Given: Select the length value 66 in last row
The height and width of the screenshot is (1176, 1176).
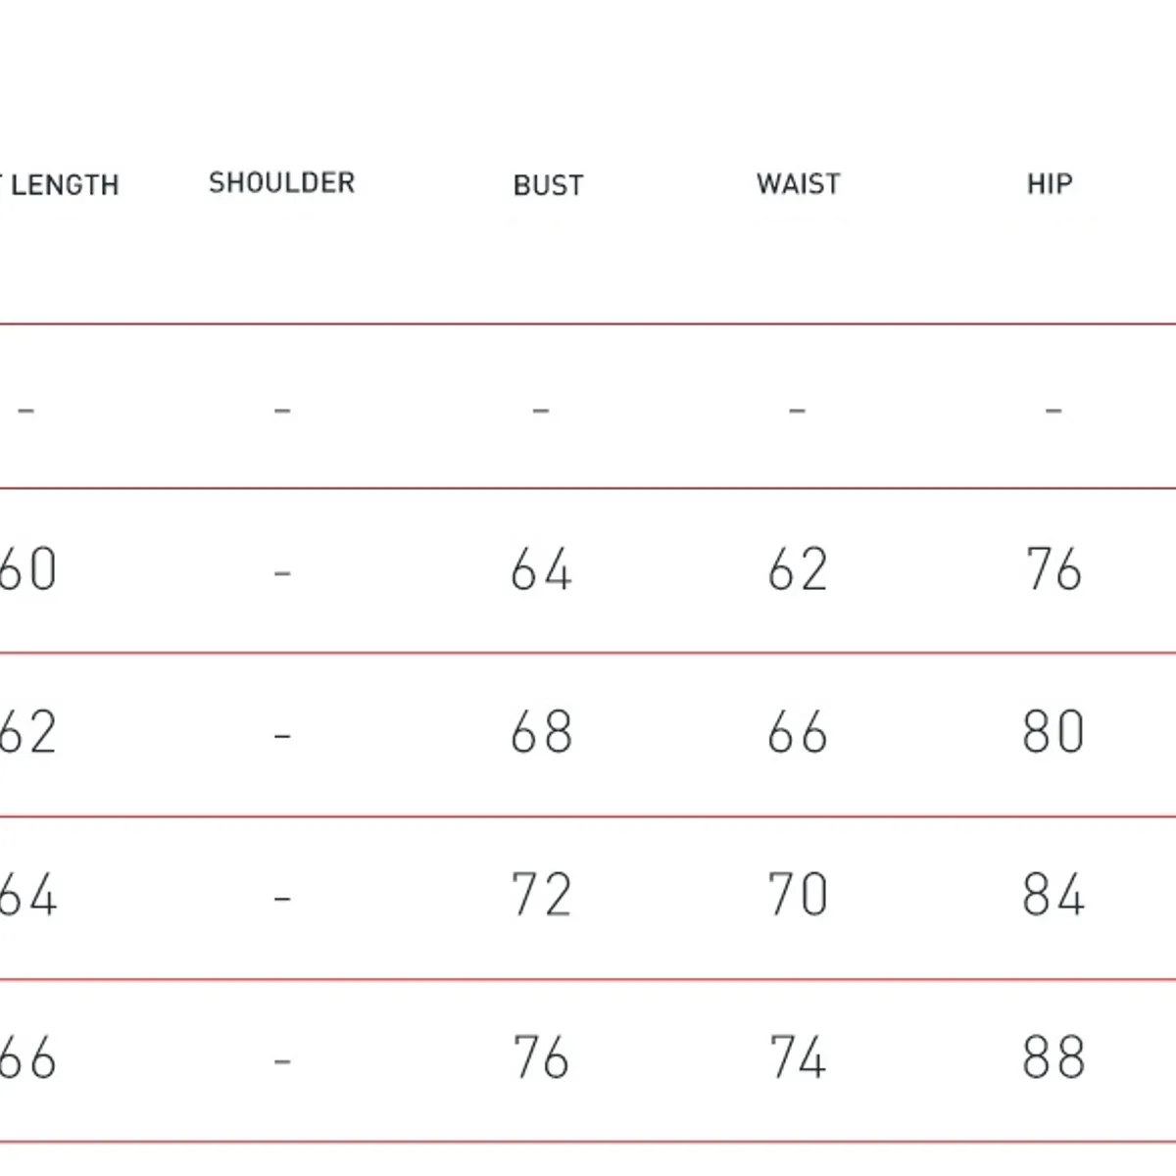Looking at the screenshot, I should [27, 1058].
